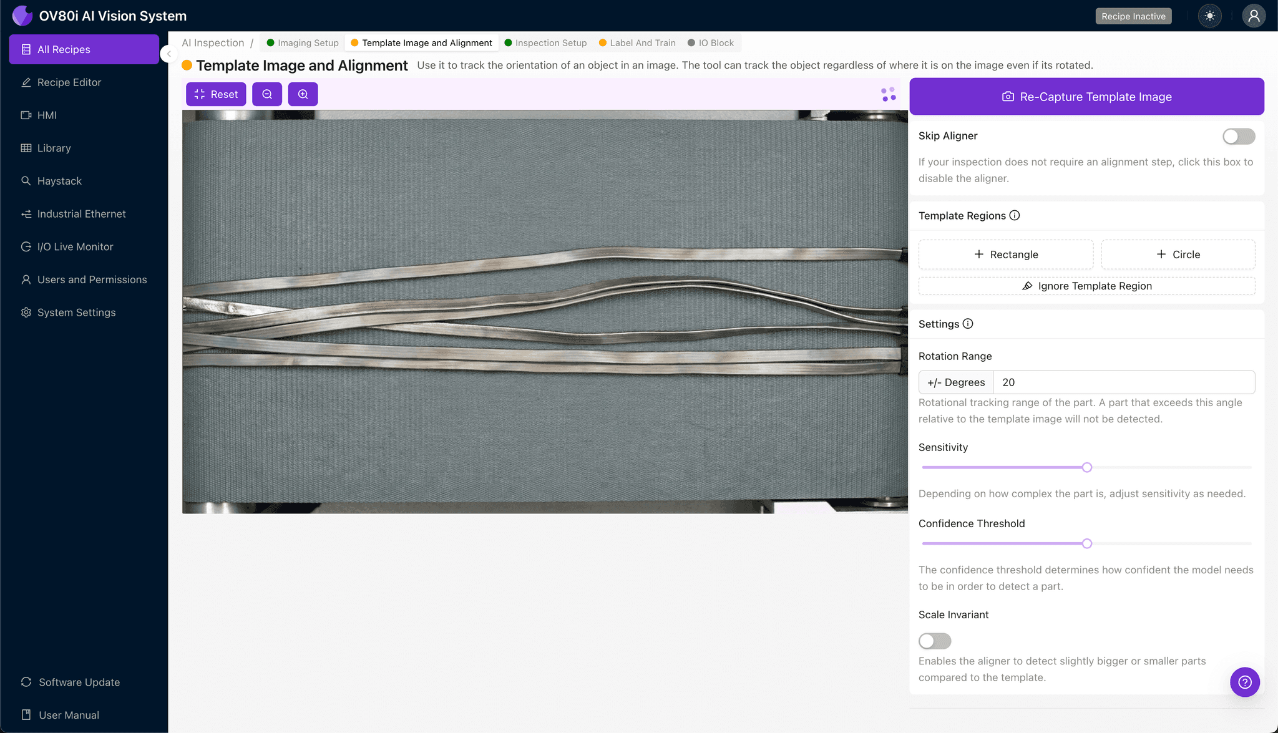Click the Rotation Range degrees input field
The image size is (1278, 733).
click(1124, 382)
